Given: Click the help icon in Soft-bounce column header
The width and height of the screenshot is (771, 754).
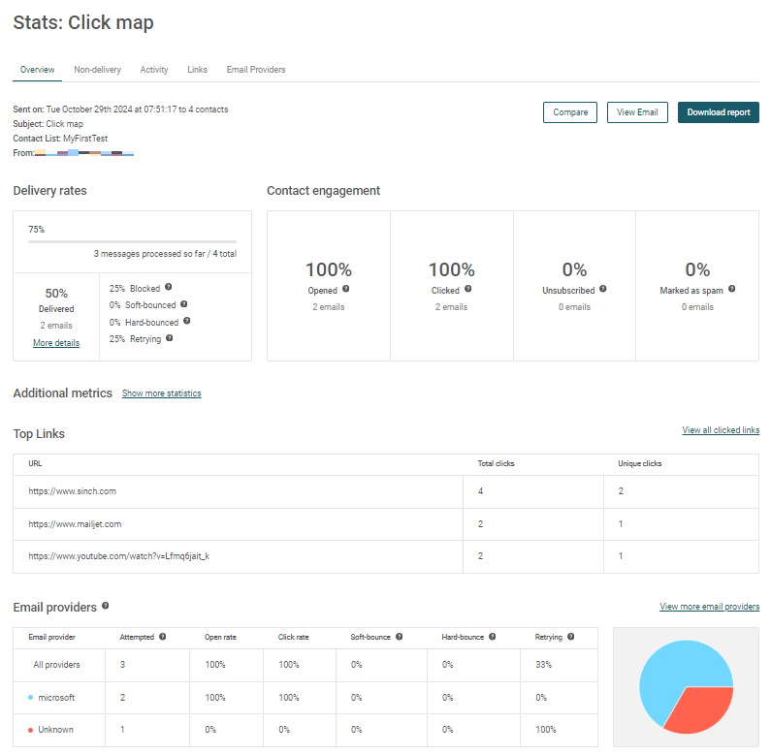Looking at the screenshot, I should tap(400, 637).
